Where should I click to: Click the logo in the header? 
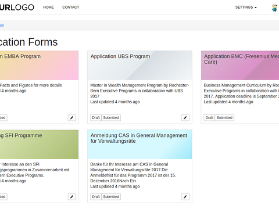click(x=17, y=8)
